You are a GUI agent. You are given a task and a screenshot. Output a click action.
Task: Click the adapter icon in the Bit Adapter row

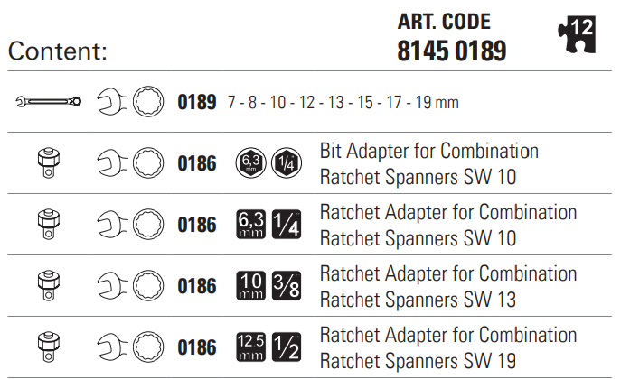(x=49, y=163)
